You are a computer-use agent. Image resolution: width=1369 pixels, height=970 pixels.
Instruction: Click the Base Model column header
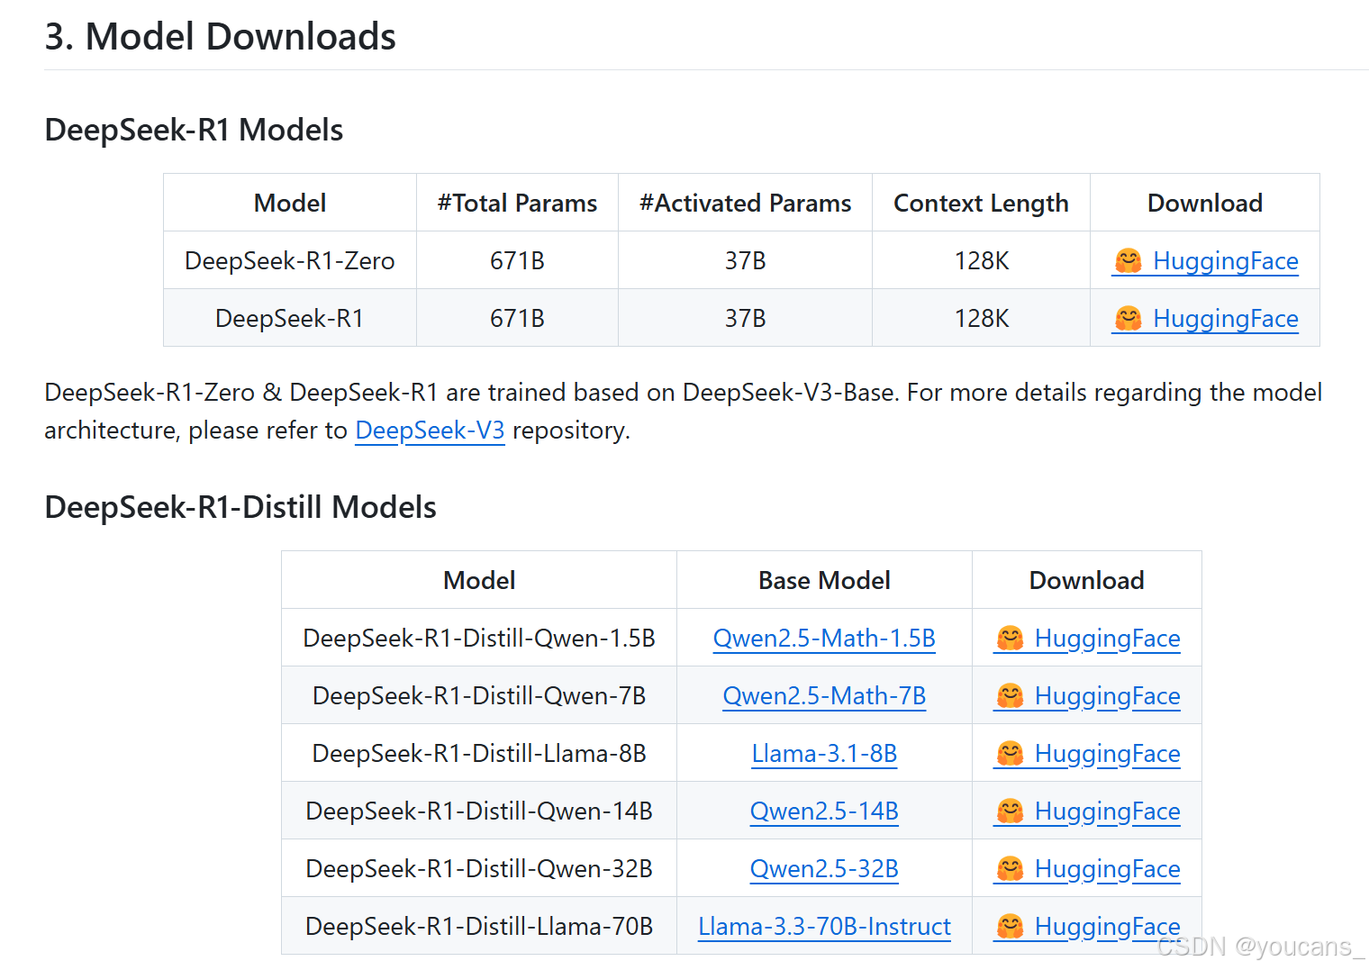pyautogui.click(x=824, y=580)
